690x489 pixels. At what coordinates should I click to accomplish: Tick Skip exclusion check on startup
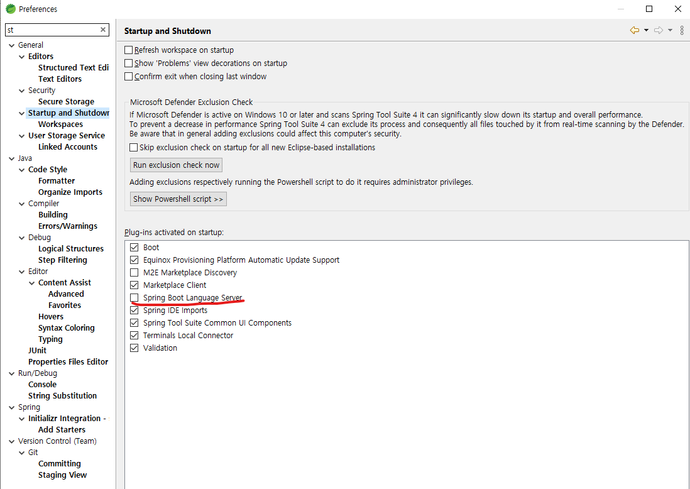pos(133,148)
